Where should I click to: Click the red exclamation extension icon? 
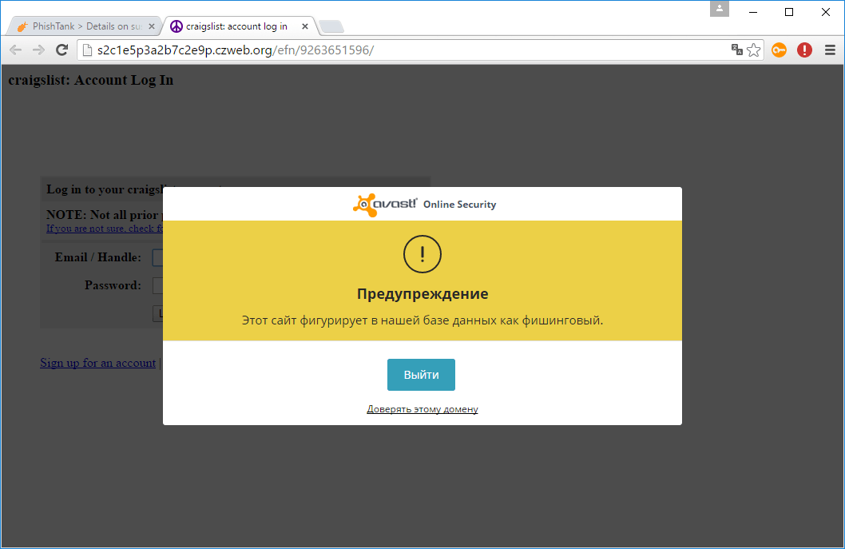click(804, 50)
